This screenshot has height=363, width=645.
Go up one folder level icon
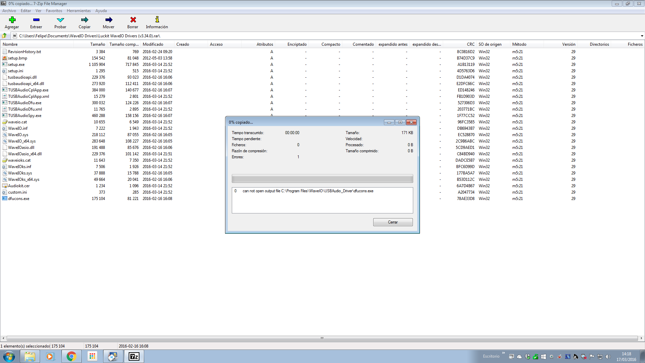(x=4, y=36)
